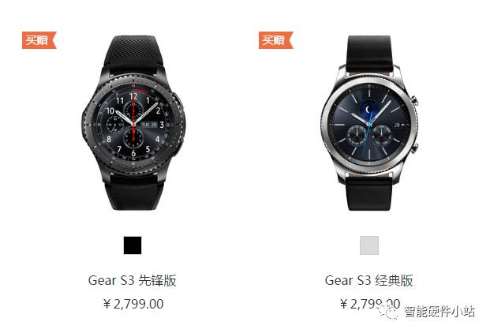
Task: Select the light gray color swatch
Action: [369, 245]
